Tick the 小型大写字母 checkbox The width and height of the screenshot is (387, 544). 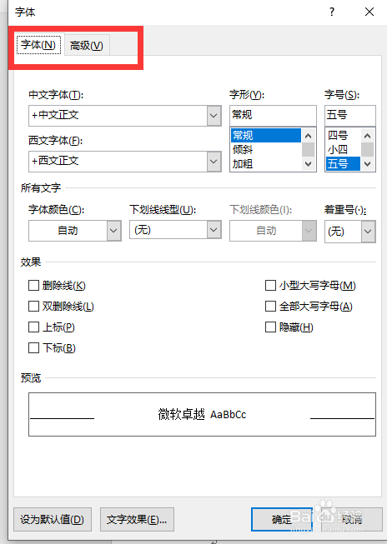[270, 286]
